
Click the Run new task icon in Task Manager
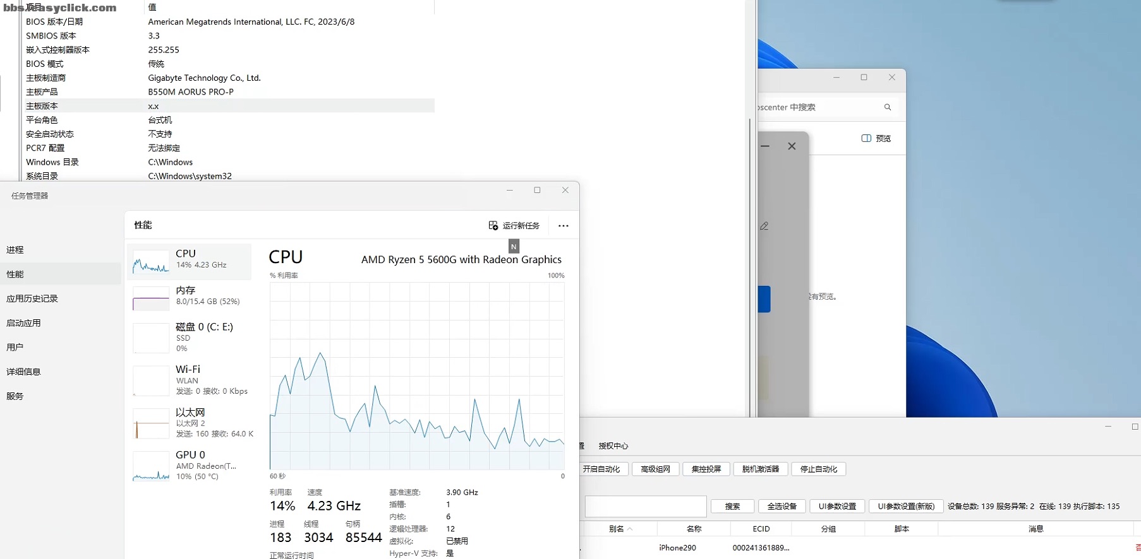(x=493, y=226)
